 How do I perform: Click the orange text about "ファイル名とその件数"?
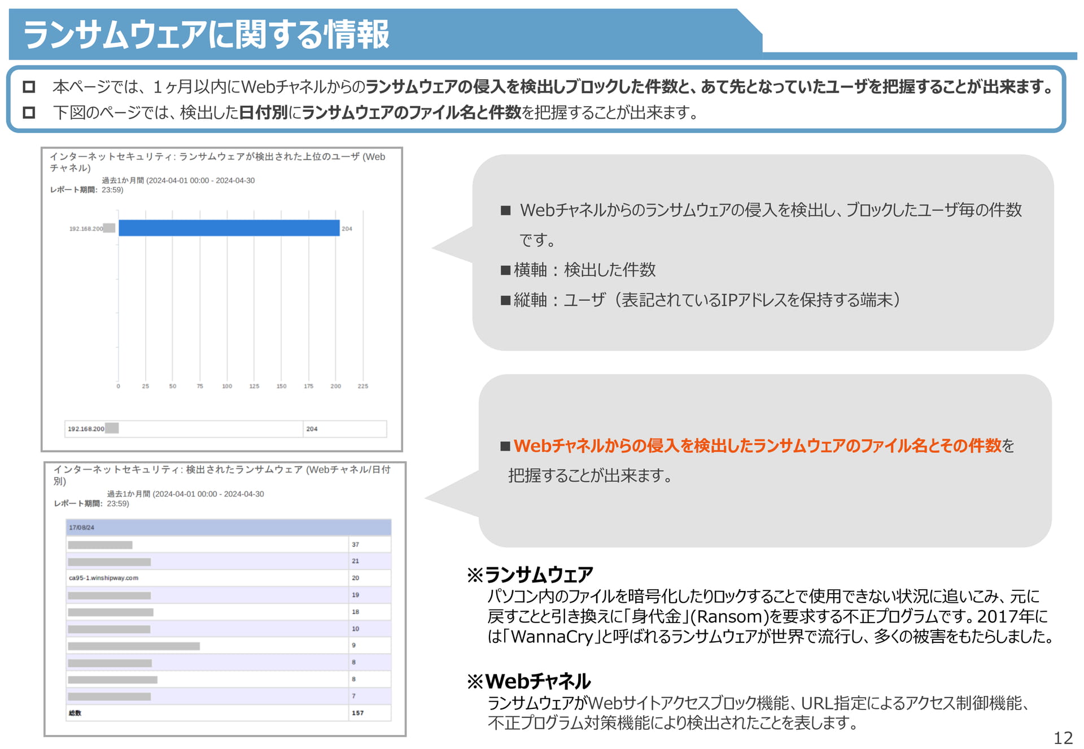click(x=757, y=446)
